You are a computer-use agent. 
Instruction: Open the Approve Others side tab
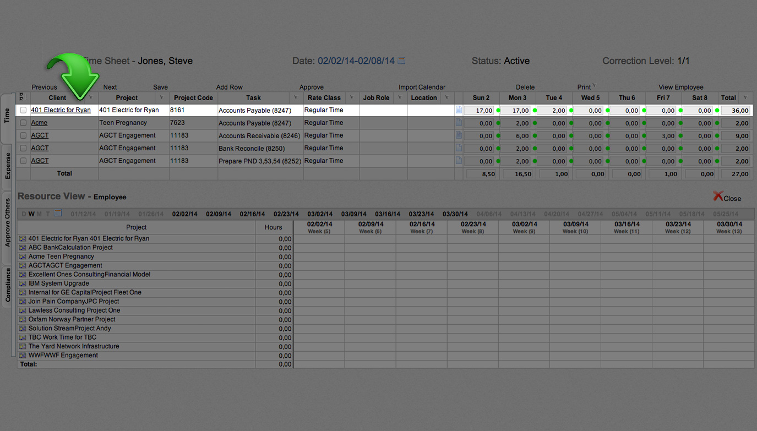coord(8,222)
